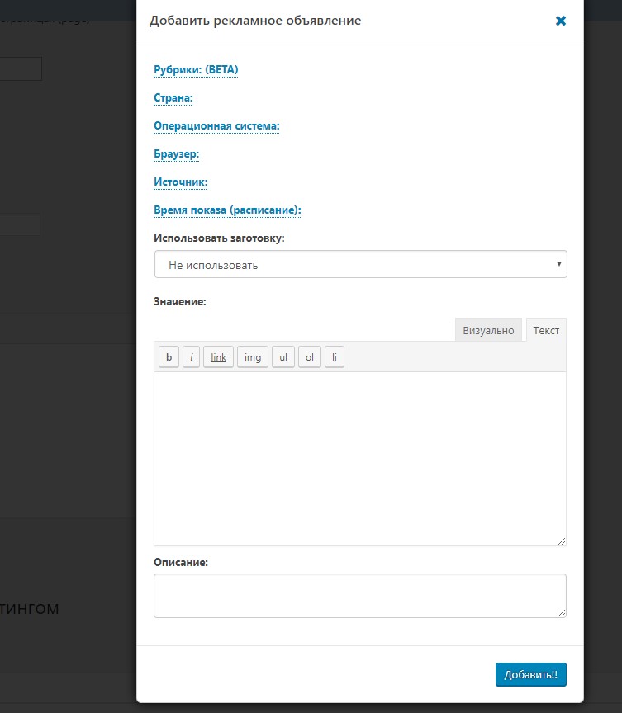Expand the 'Страна:' section
Viewport: 622px width, 713px height.
[173, 98]
